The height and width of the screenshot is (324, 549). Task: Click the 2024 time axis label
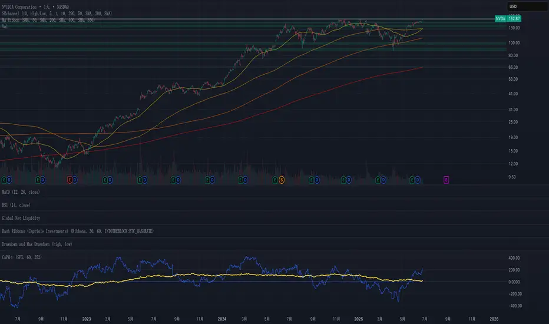222,319
